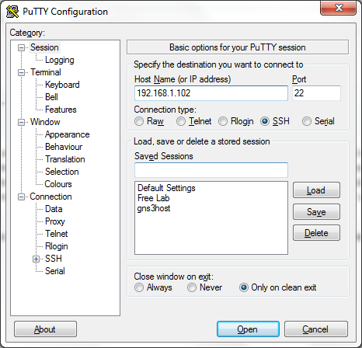This screenshot has width=362, height=348.
Task: Select Serial connection type radio button
Action: coord(307,121)
